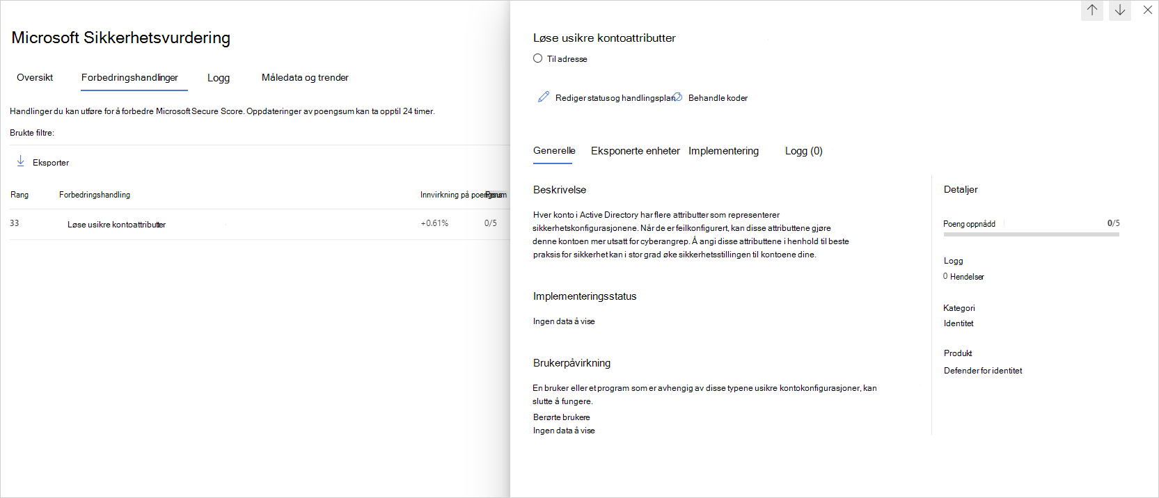Click the Behandle koder tag icon
The height and width of the screenshot is (498, 1159).
click(x=678, y=97)
